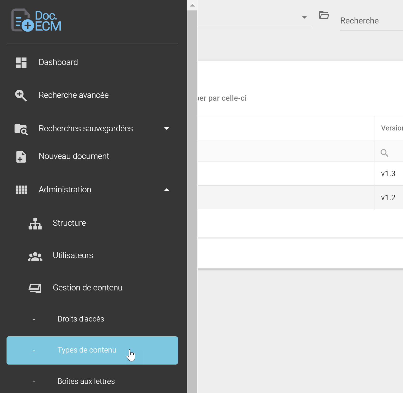Screen dimensions: 403x393
Task: Click the new document plus icon
Action: click(21, 157)
